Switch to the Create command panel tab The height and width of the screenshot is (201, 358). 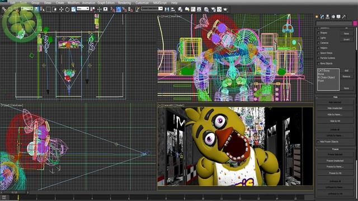[x=317, y=17]
